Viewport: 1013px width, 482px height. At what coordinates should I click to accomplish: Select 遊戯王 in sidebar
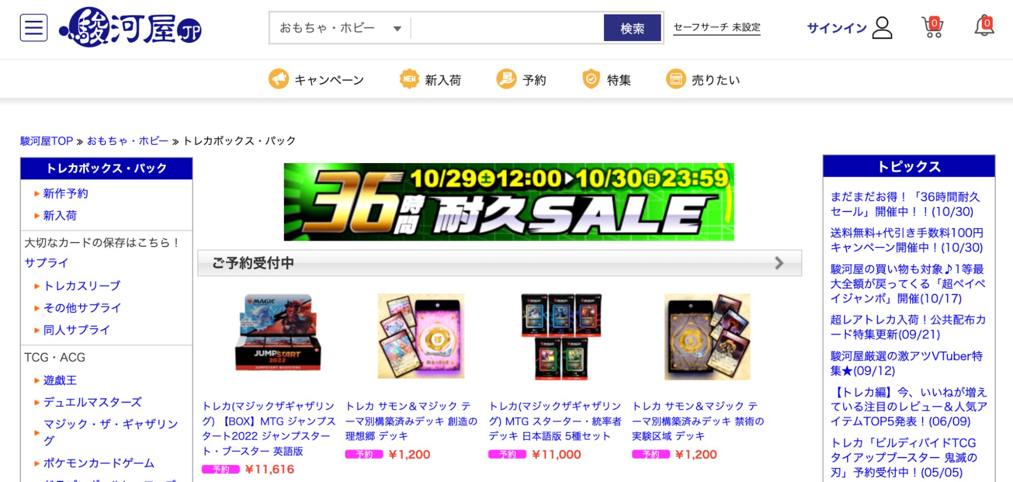tap(60, 380)
